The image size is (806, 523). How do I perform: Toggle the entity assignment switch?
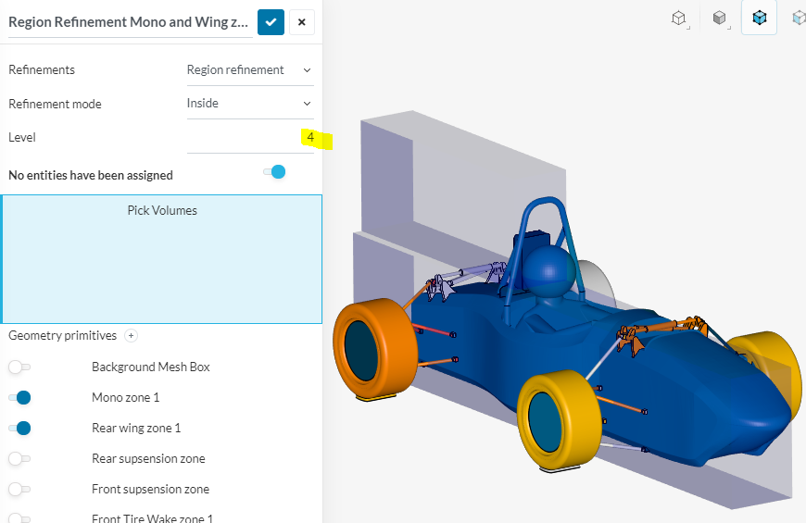point(274,172)
